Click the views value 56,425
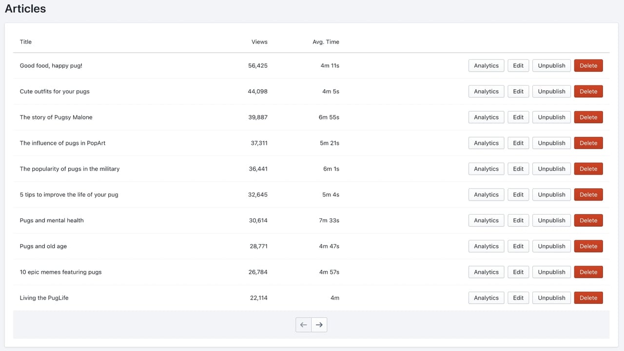The image size is (624, 351). (258, 66)
